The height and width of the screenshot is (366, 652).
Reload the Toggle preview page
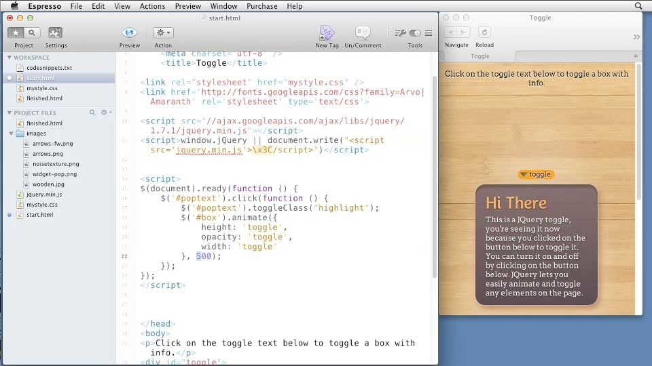tap(484, 33)
